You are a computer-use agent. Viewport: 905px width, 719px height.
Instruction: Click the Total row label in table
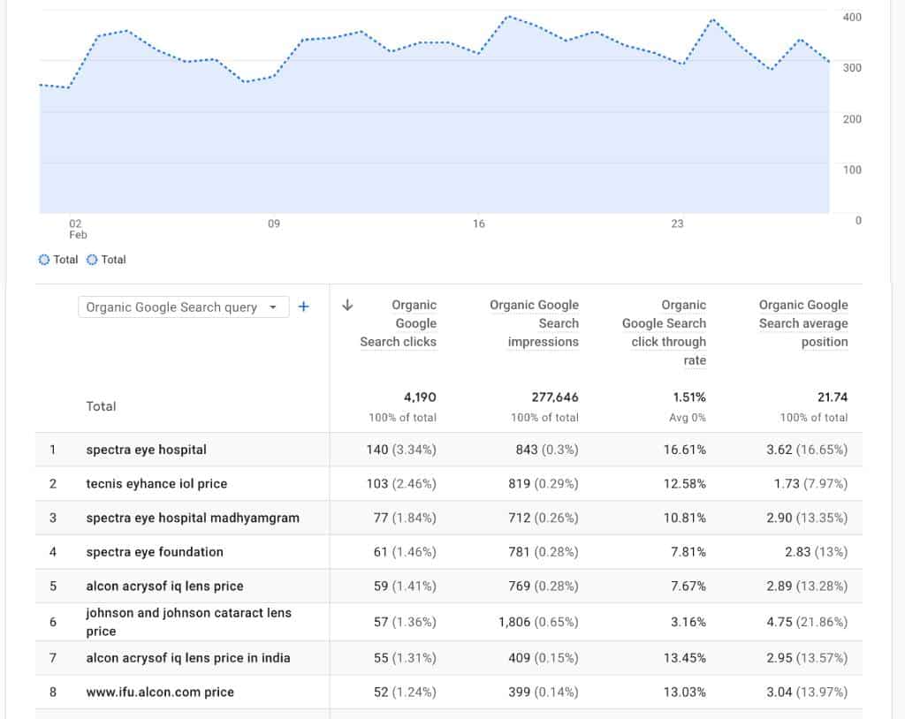[101, 406]
